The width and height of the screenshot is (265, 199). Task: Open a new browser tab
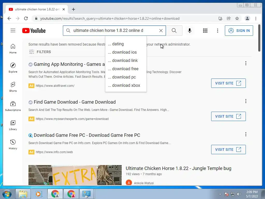click(x=73, y=9)
